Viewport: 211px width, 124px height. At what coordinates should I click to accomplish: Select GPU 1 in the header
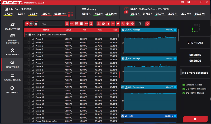pyautogui.click(x=126, y=9)
